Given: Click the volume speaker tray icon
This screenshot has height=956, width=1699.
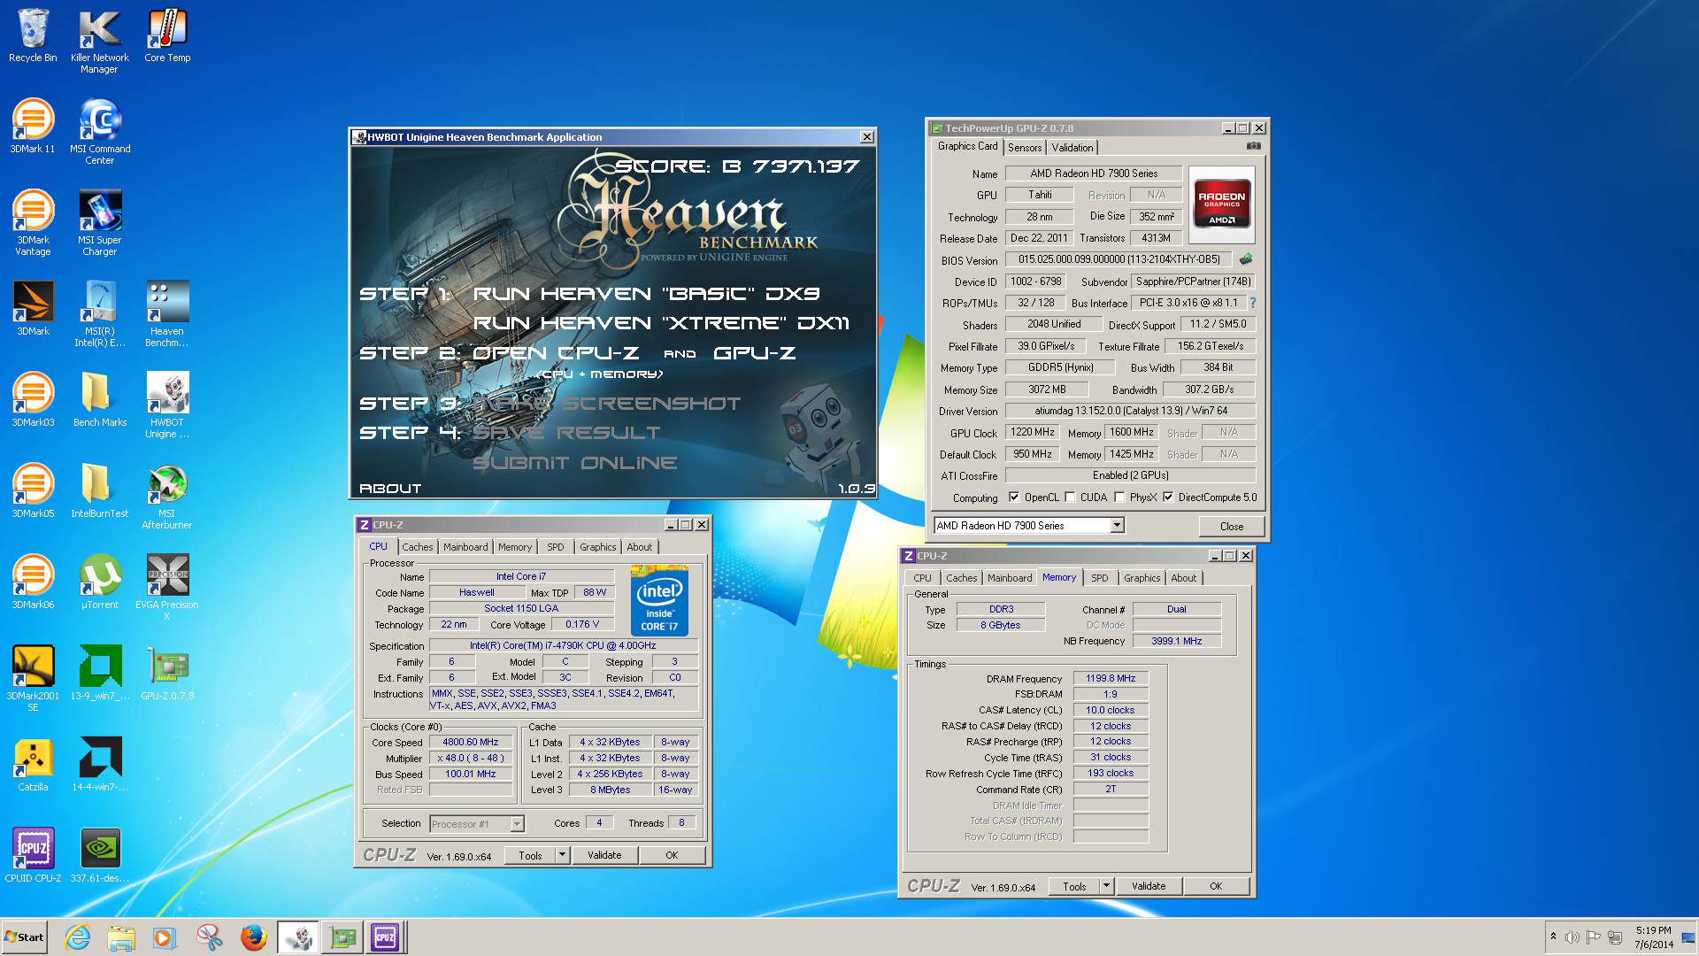Looking at the screenshot, I should pos(1572,937).
